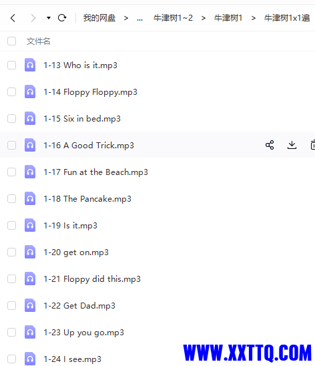Check the box for 1-14 Floppy Floppy.mp3
Screen dimensions: 315x366
coord(11,91)
